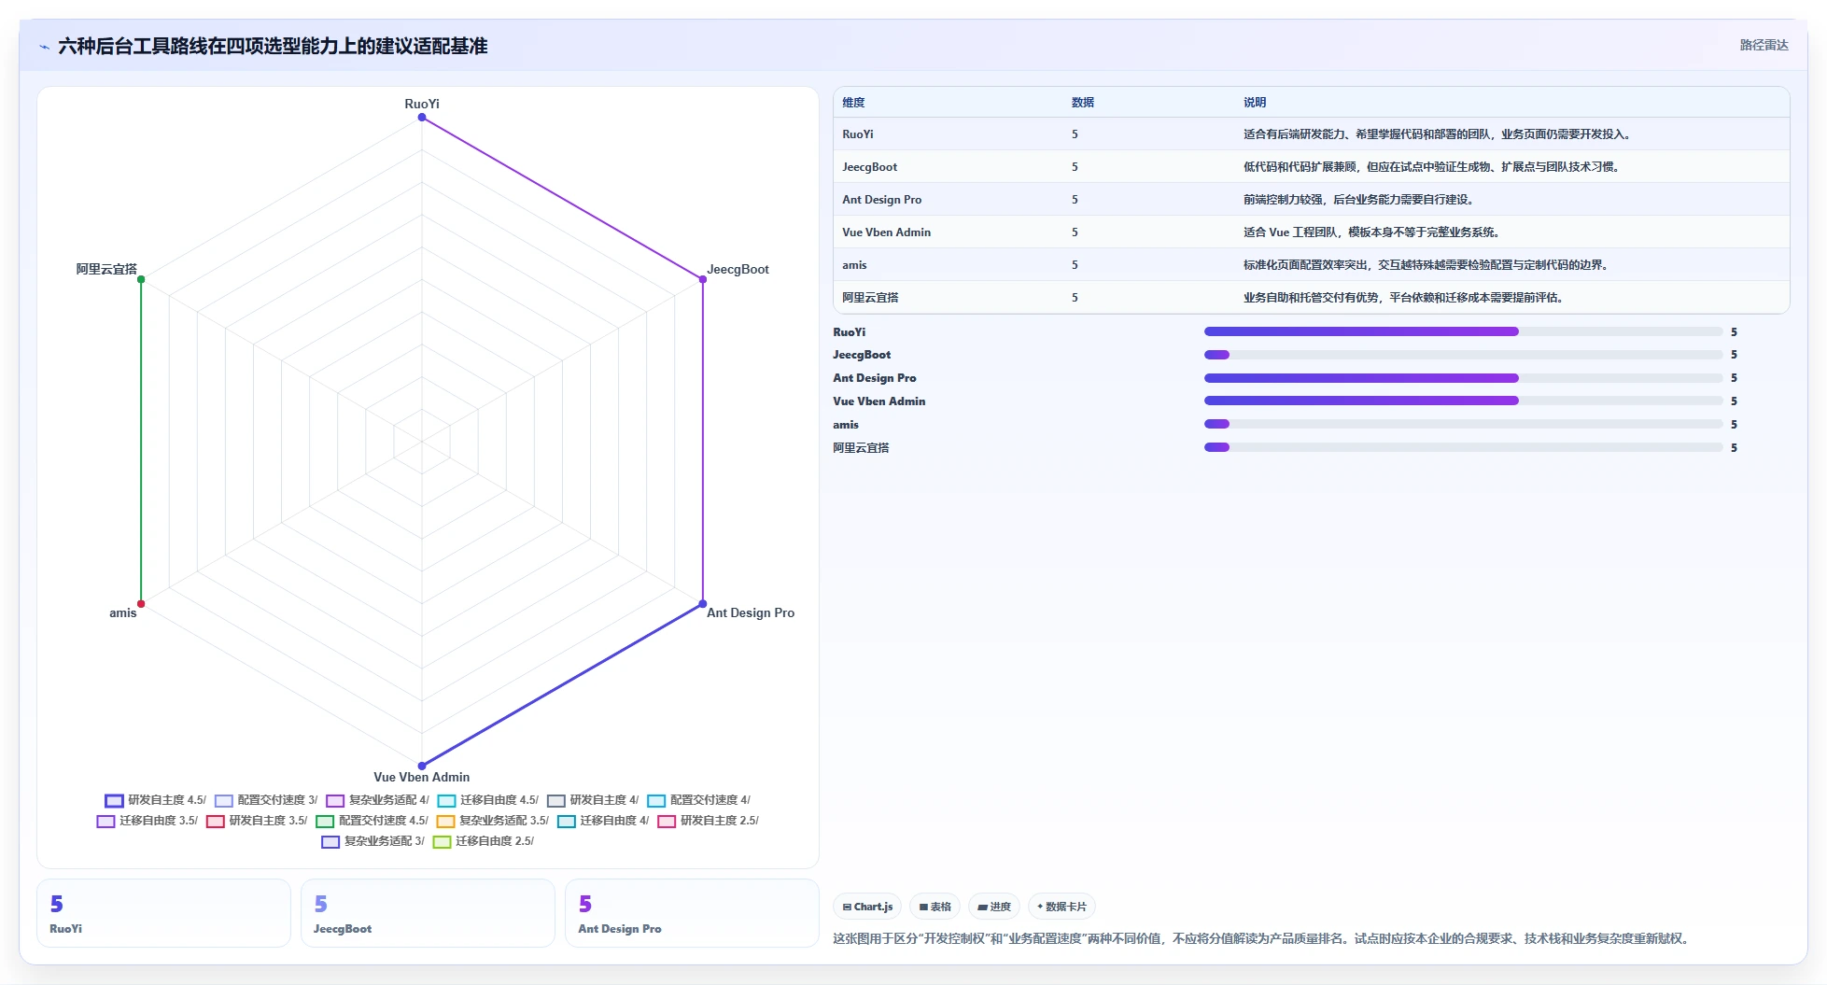Click orange swatch of 复杂业务适配 3.5
Screen dimensions: 1827x985
click(x=445, y=822)
